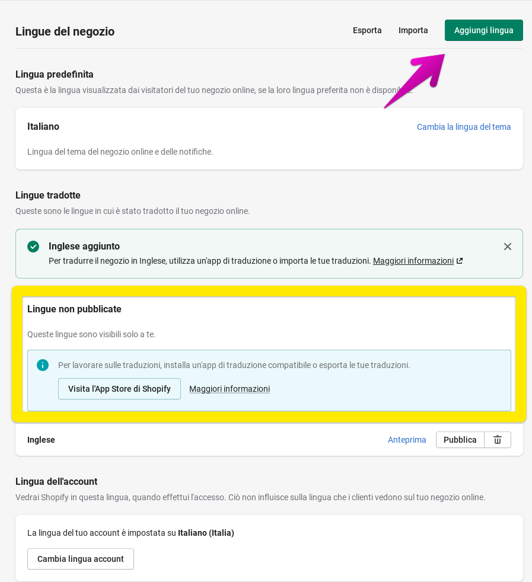Delete the Inglese language with trash icon
Viewport: 532px width, 582px height.
[x=498, y=440]
